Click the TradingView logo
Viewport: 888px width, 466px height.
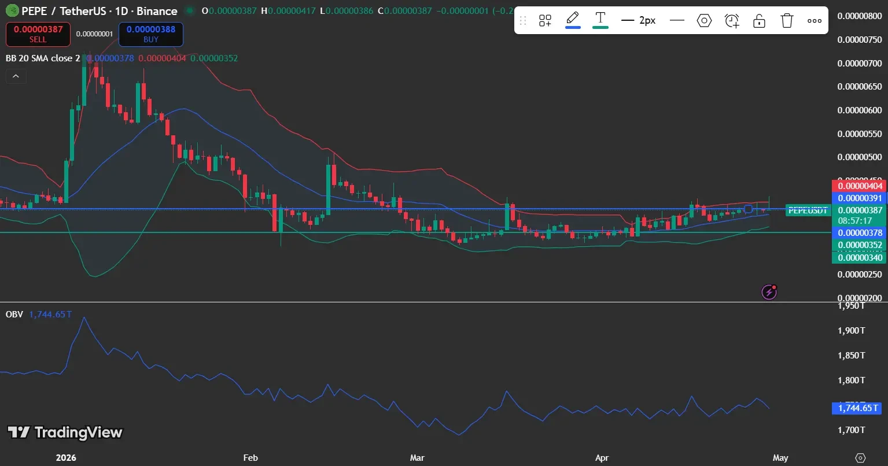(65, 432)
